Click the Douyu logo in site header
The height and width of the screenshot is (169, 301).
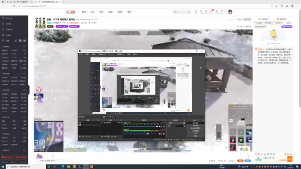pyautogui.click(x=70, y=12)
